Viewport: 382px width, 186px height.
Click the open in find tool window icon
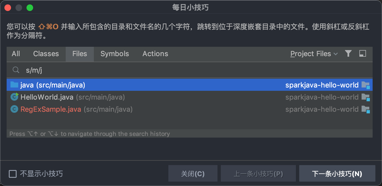(x=363, y=54)
